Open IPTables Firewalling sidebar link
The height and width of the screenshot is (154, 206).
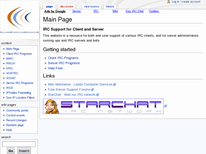click(x=18, y=93)
